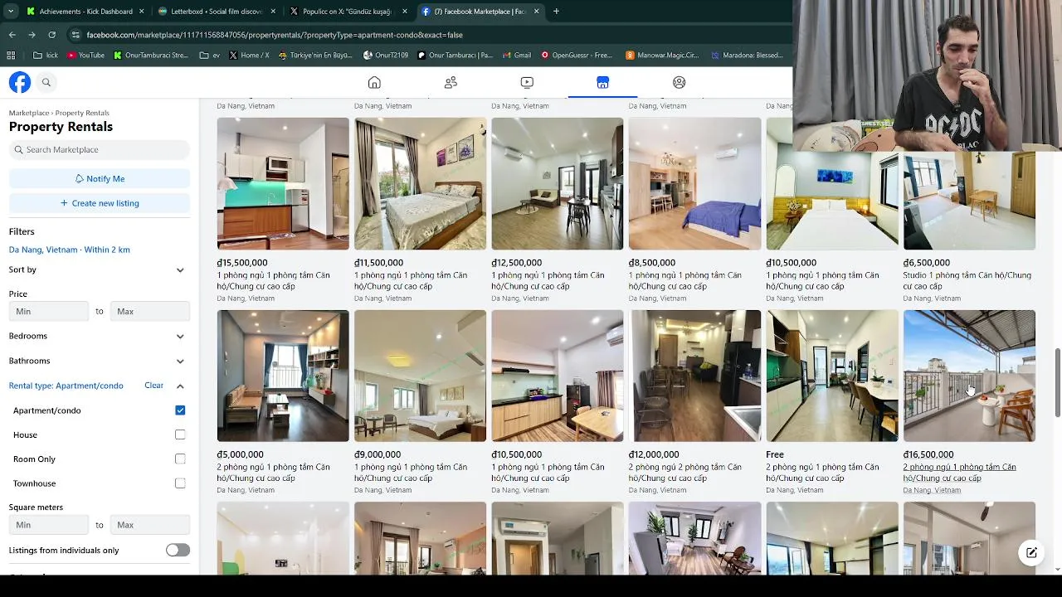Click the Facebook logo icon
Viewport: 1062px width, 597px height.
[20, 82]
